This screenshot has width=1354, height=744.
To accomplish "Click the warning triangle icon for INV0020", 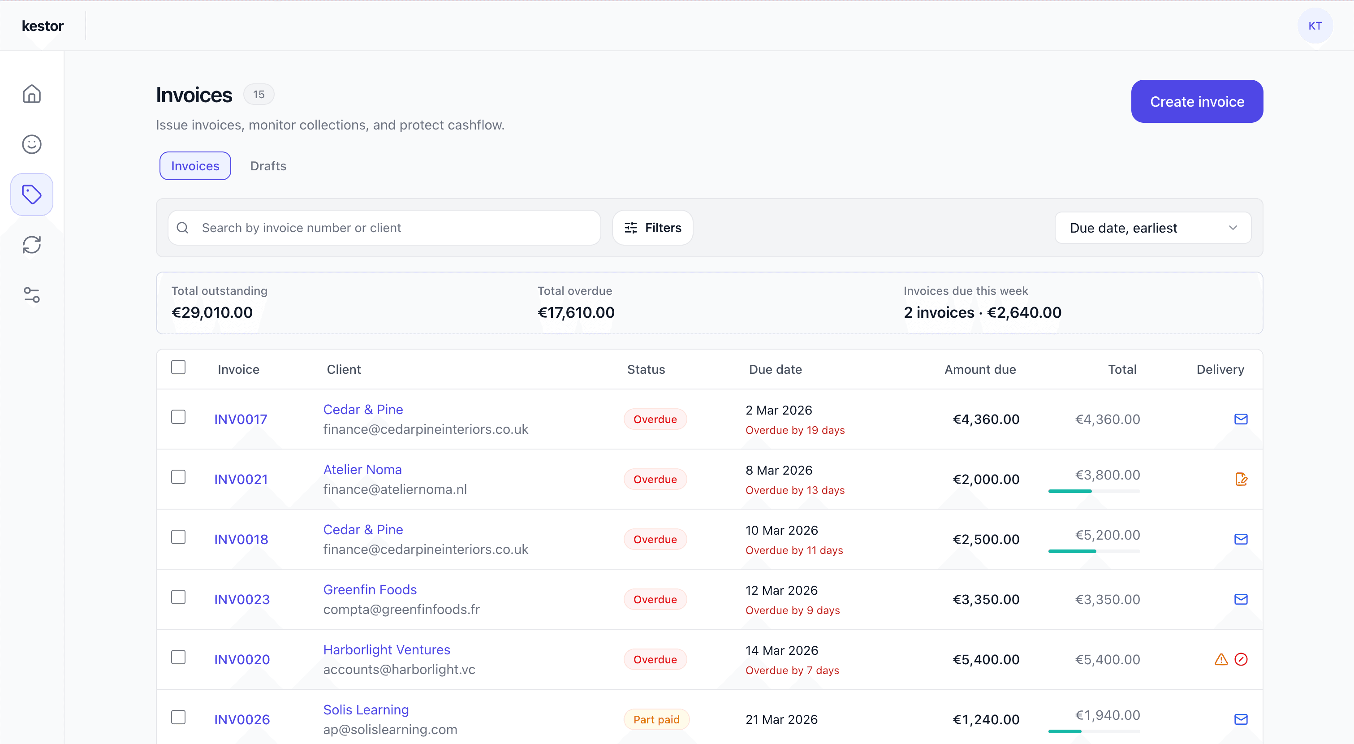I will [1220, 659].
